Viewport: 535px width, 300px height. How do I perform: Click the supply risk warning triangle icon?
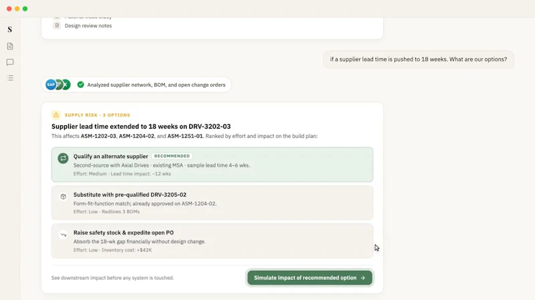56,115
